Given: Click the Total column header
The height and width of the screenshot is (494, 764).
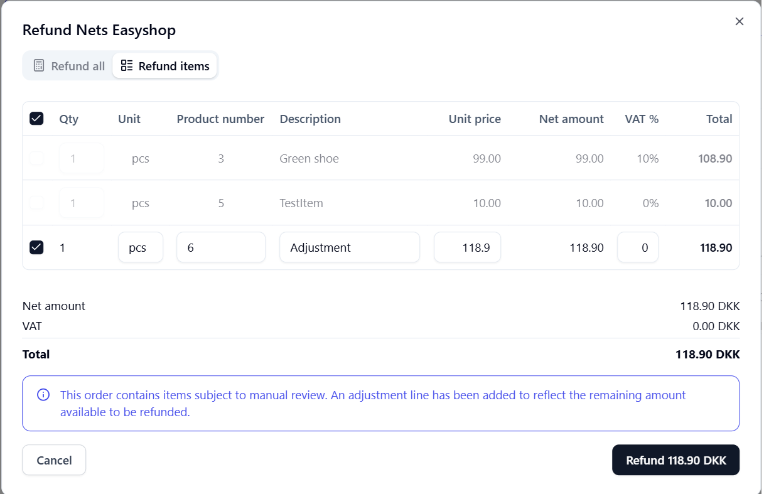Looking at the screenshot, I should pos(719,119).
